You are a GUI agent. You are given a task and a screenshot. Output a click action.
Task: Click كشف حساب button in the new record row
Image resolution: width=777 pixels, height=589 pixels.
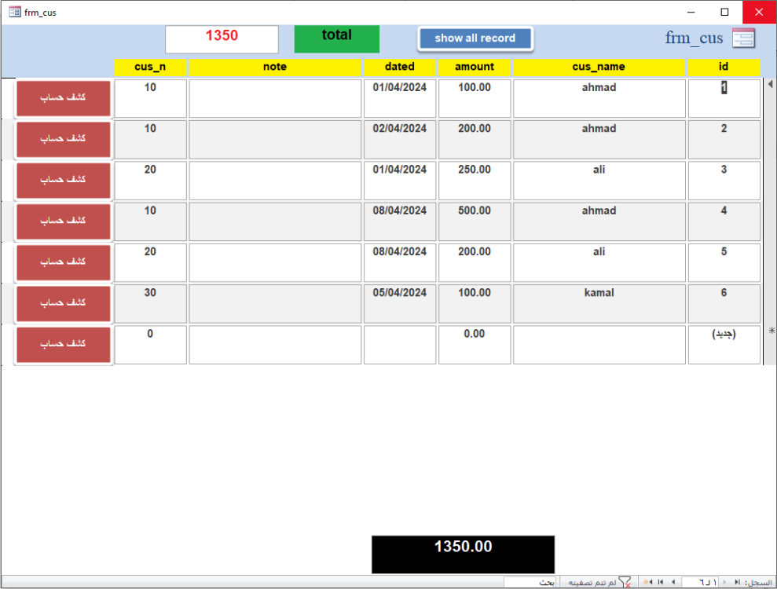pos(64,345)
